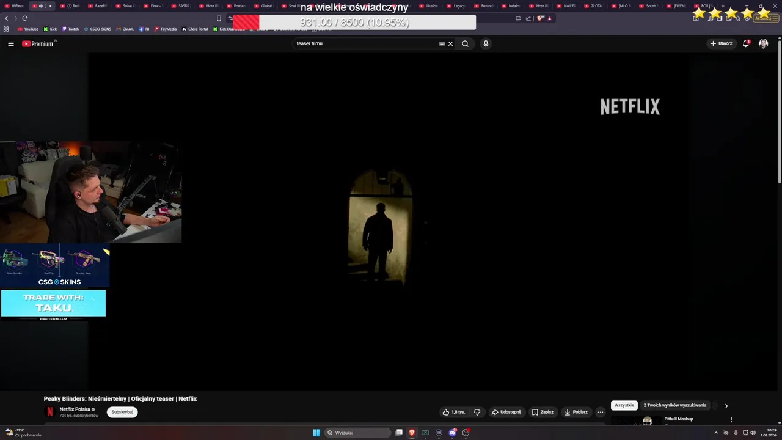This screenshot has width=782, height=440.
Task: Click the Udostępnij share button
Action: tap(506, 412)
